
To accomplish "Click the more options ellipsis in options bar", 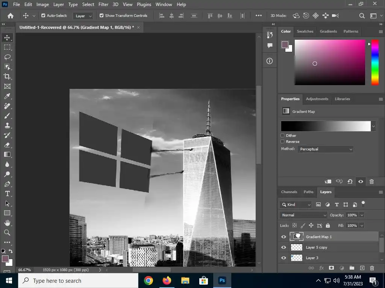I will (x=259, y=15).
